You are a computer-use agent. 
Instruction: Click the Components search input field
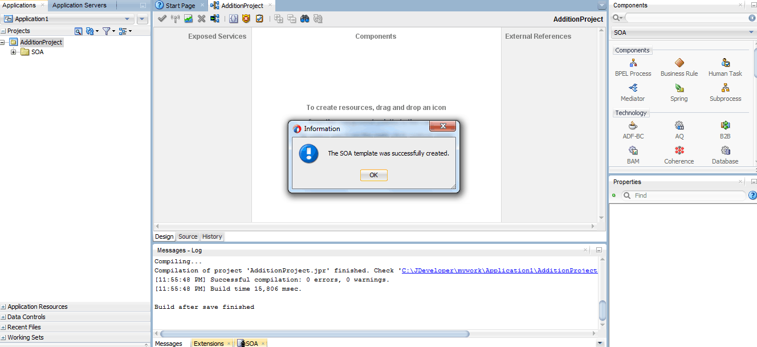pyautogui.click(x=686, y=18)
